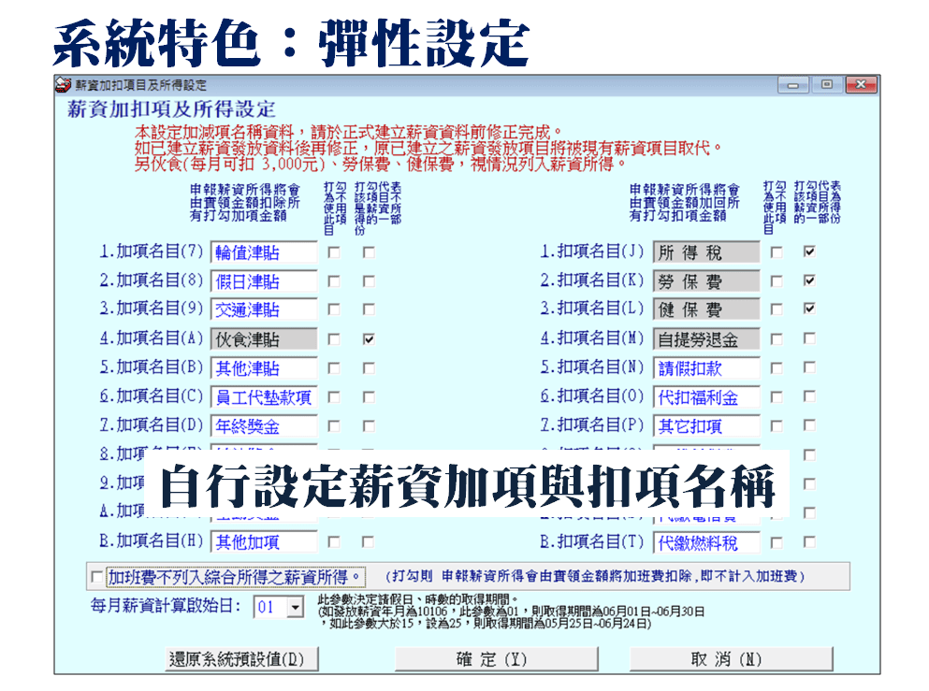Tick 'not used' checkbox for 輪值津貼
929x691 pixels.
pyautogui.click(x=334, y=252)
